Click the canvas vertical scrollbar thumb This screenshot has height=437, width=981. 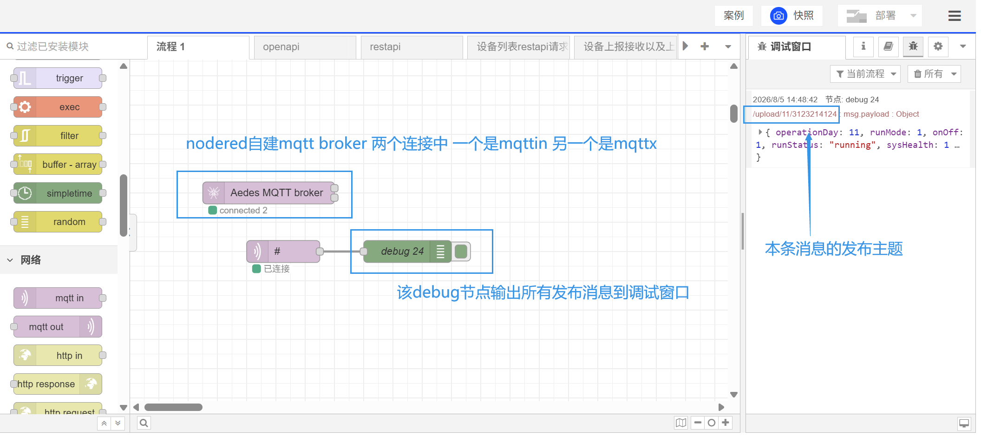734,114
